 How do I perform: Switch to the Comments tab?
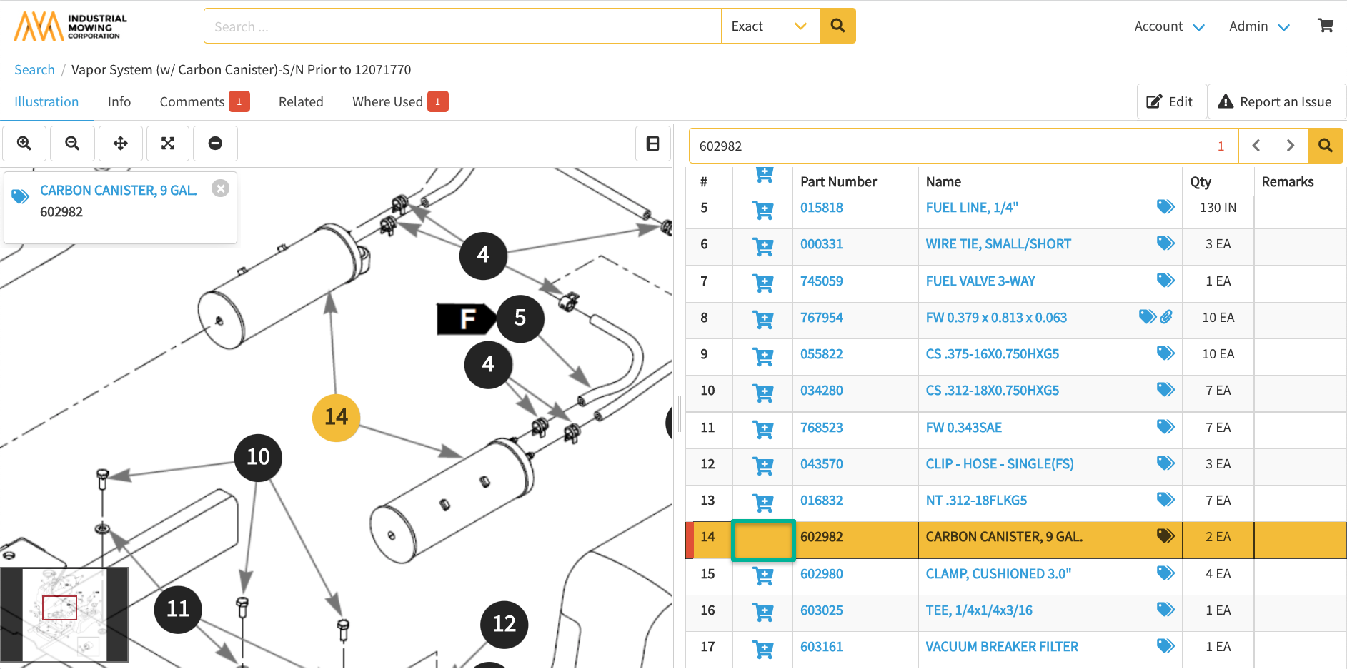click(192, 102)
